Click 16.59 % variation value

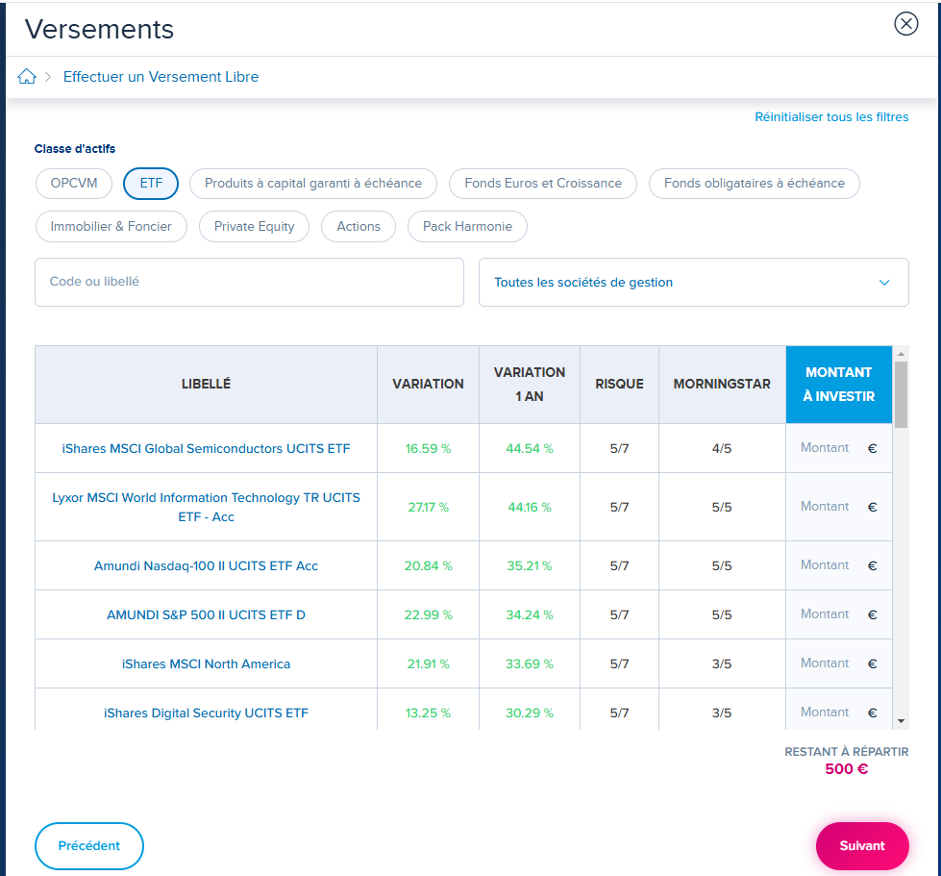(x=428, y=448)
